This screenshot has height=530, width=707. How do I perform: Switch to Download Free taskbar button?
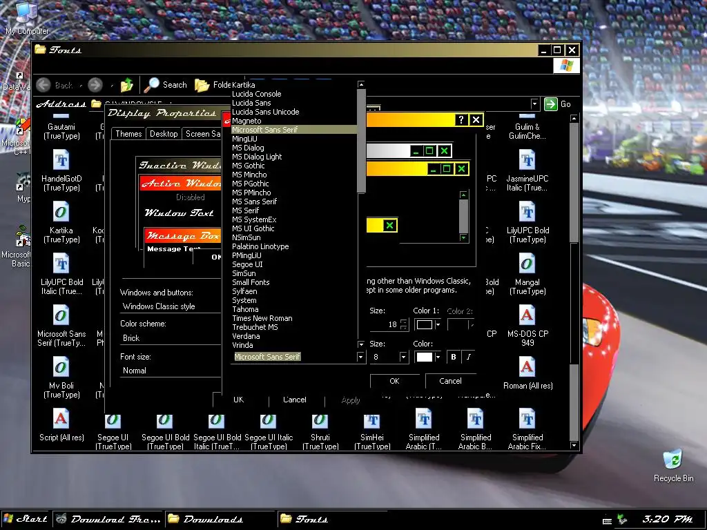108,519
